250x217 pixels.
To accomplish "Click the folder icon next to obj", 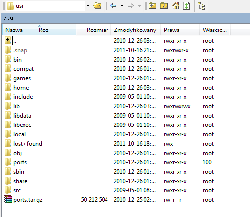I will pyautogui.click(x=8, y=153).
